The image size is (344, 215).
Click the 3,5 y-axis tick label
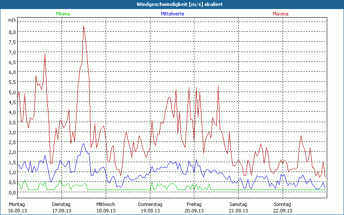(x=12, y=122)
